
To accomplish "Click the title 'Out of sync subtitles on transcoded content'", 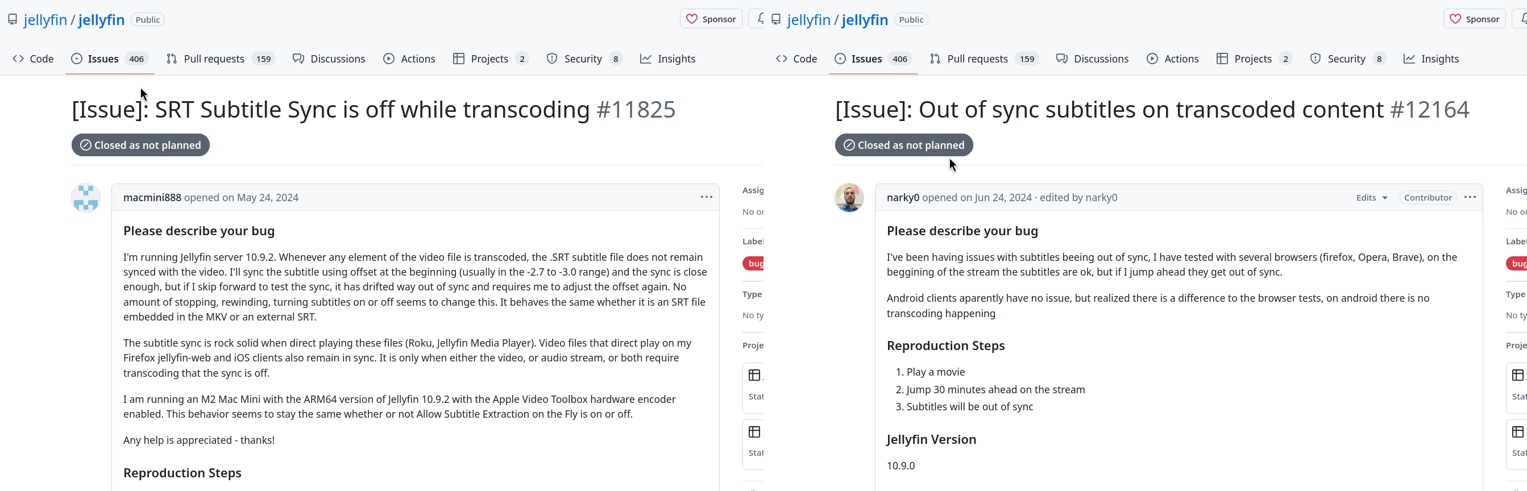I will 1151,110.
